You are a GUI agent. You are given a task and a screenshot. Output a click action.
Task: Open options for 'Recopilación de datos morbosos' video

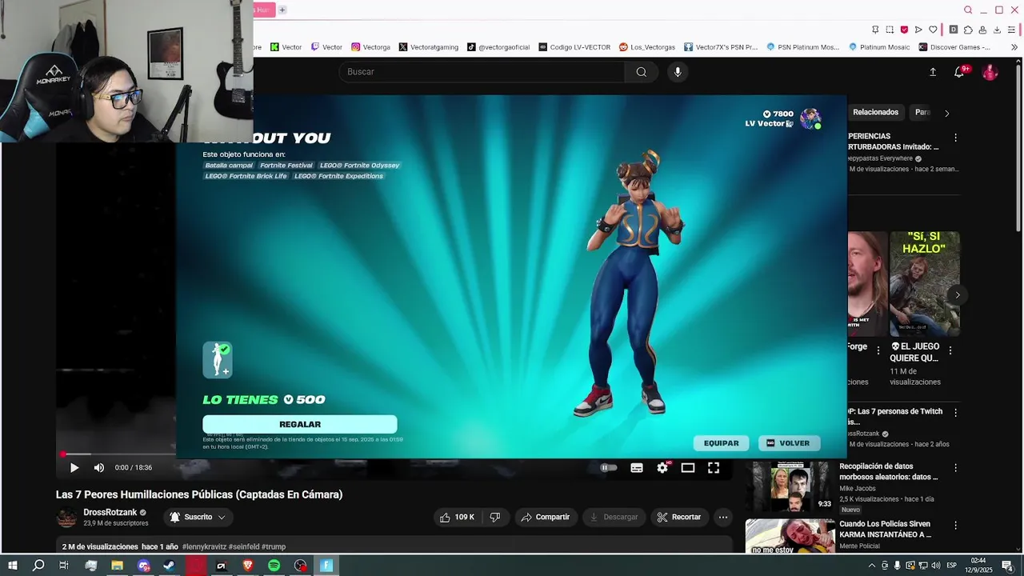955,467
